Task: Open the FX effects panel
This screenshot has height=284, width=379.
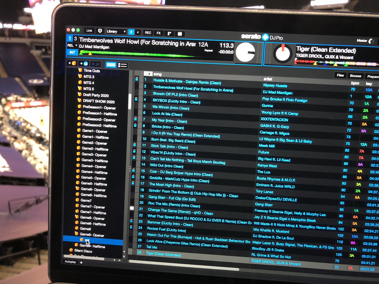Action: tap(159, 33)
